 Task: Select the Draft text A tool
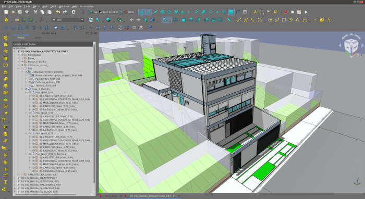pos(255,12)
